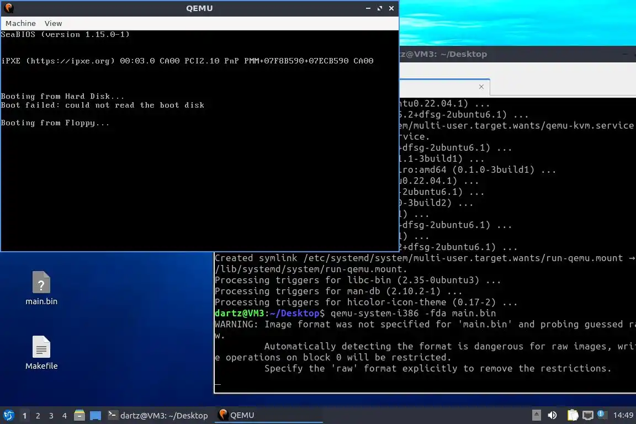Open the file manager from the panel

[79, 416]
